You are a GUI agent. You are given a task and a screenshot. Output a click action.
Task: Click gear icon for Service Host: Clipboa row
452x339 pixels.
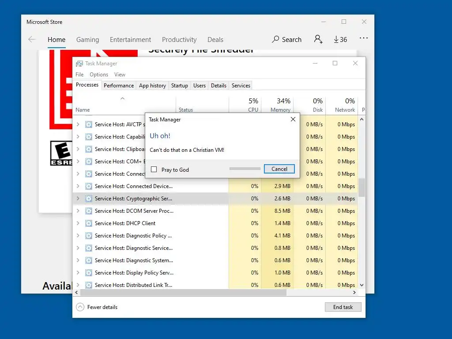tap(88, 149)
